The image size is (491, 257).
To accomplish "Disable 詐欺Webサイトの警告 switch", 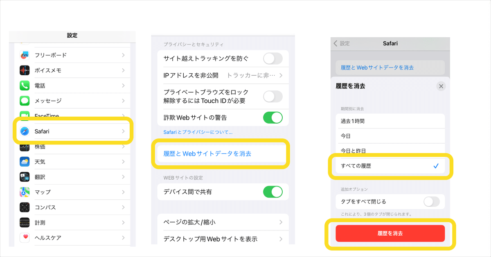I will point(273,117).
